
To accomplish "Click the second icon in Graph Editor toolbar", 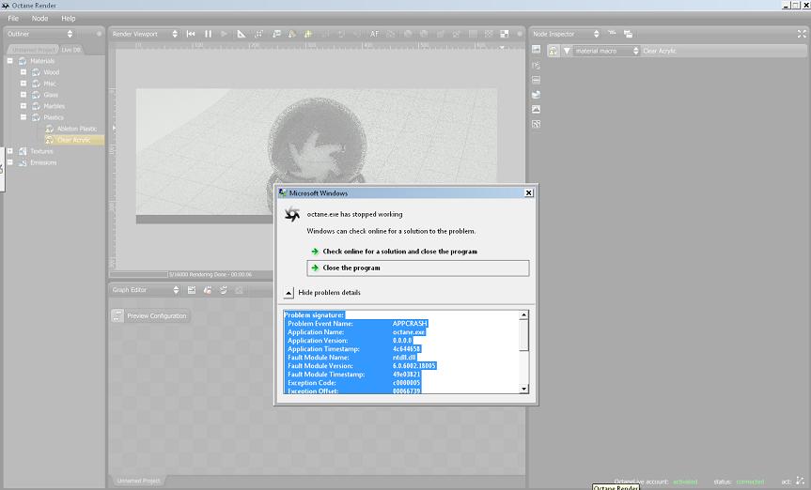I will tap(208, 290).
